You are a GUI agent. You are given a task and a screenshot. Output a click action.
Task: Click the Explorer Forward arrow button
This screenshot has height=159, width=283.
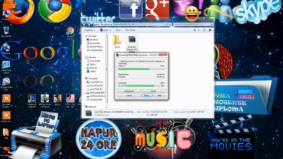click(x=89, y=24)
